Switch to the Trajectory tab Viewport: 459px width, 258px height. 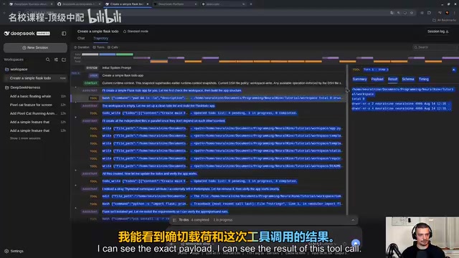pos(100,38)
